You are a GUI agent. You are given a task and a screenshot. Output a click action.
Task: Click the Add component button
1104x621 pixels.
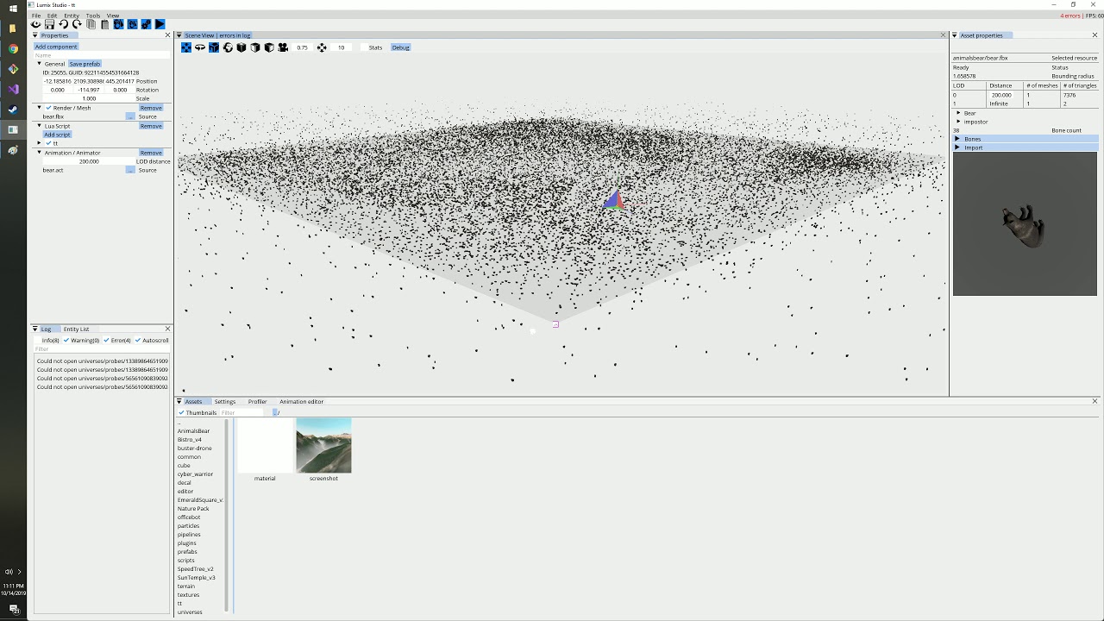pos(56,47)
